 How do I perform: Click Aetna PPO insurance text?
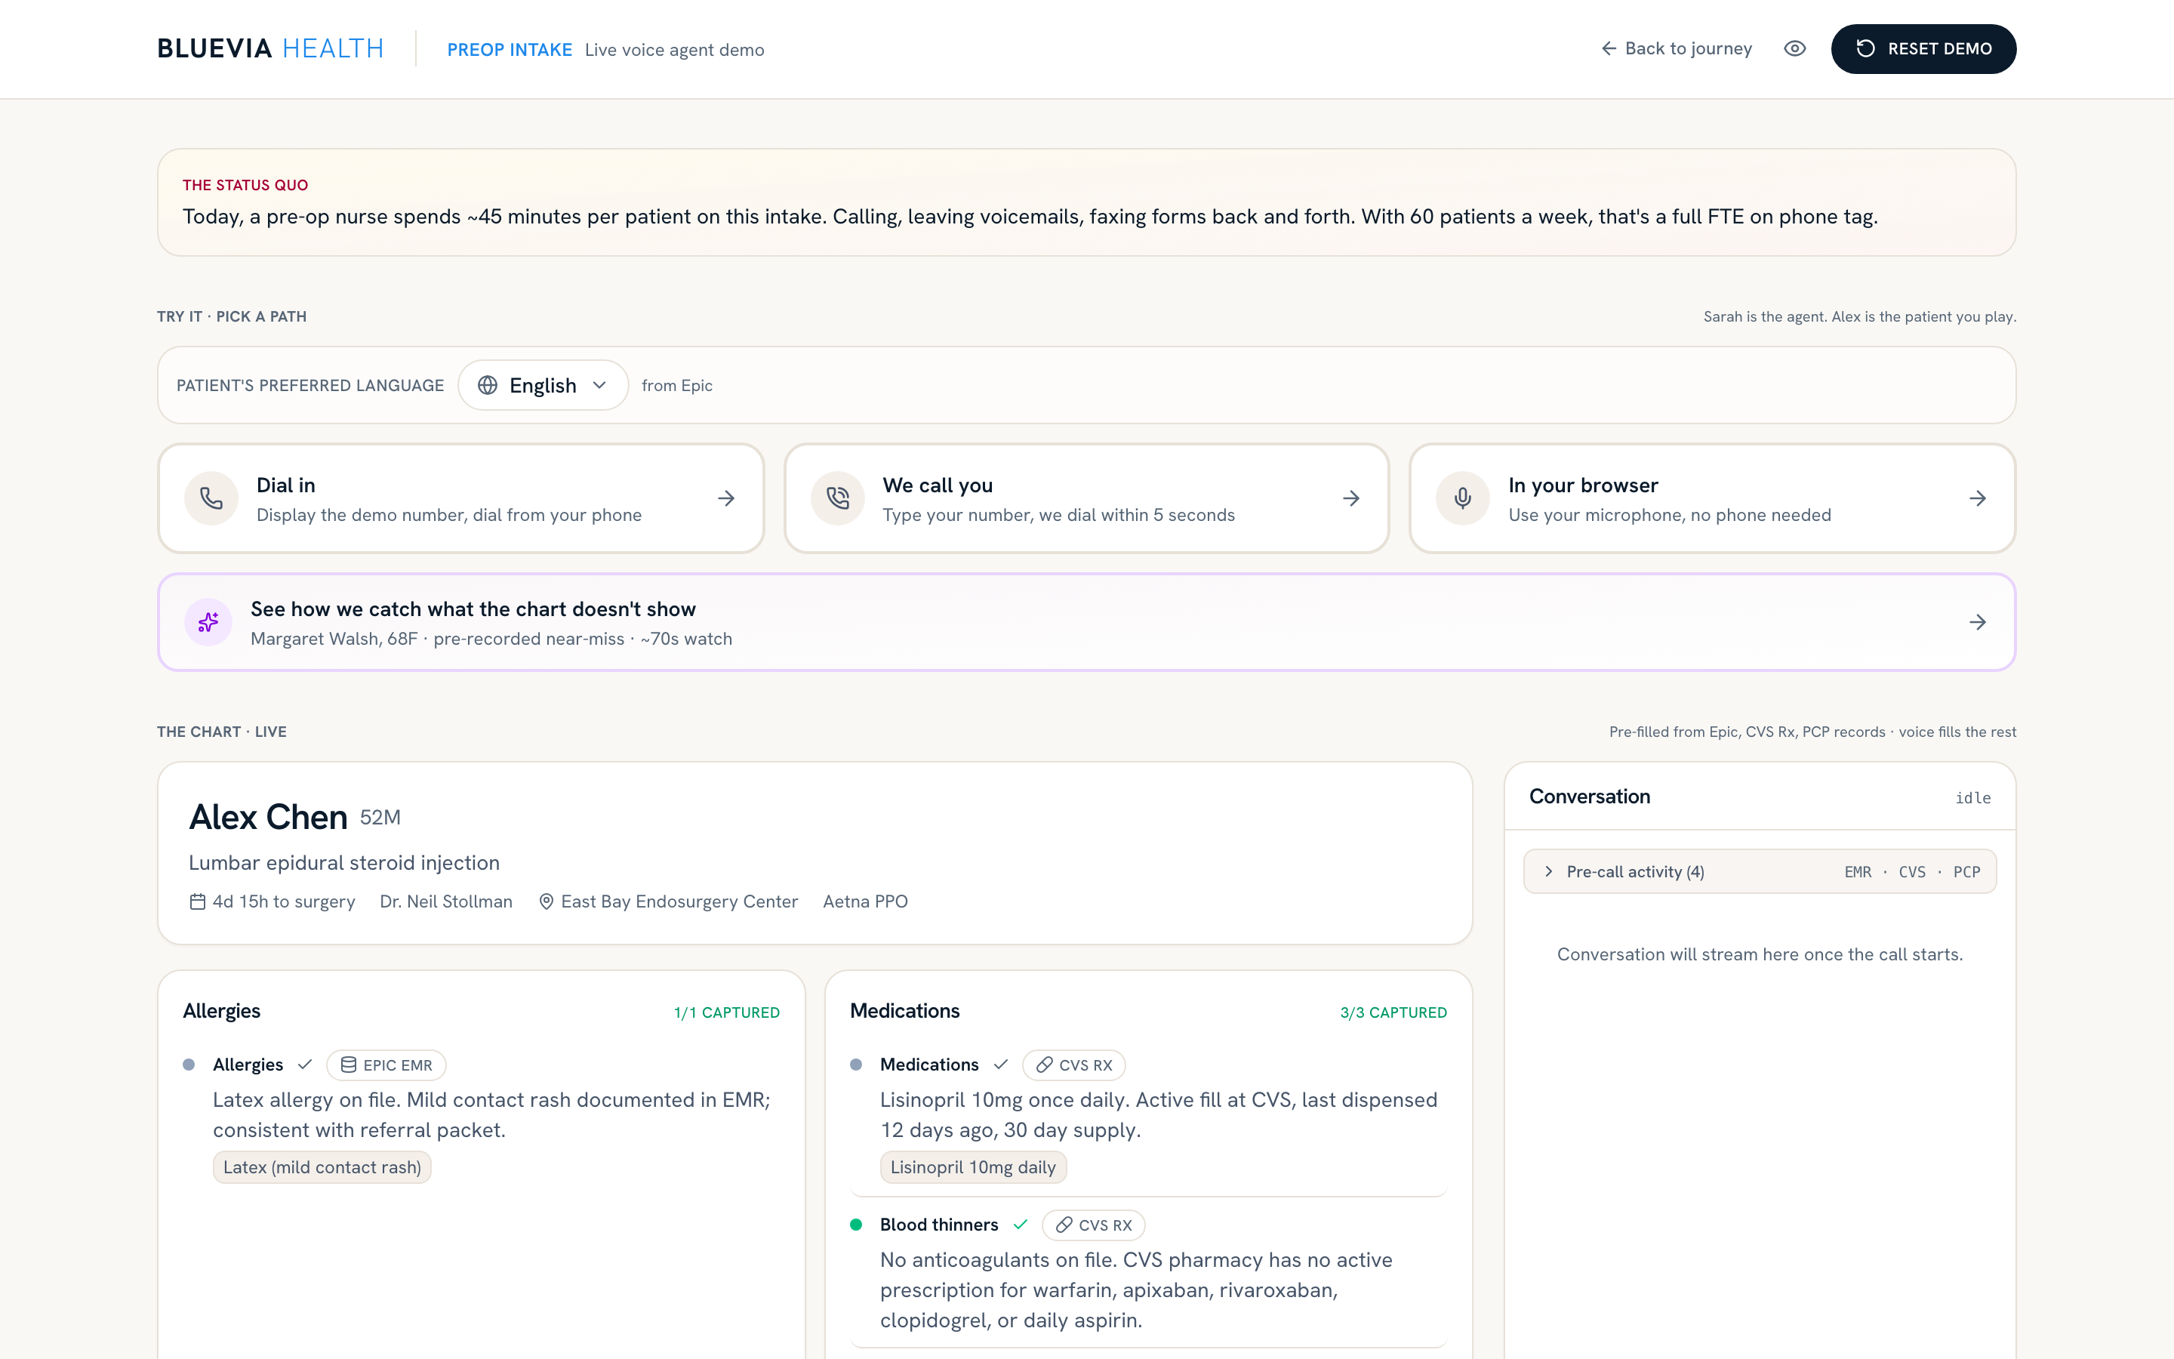(865, 901)
